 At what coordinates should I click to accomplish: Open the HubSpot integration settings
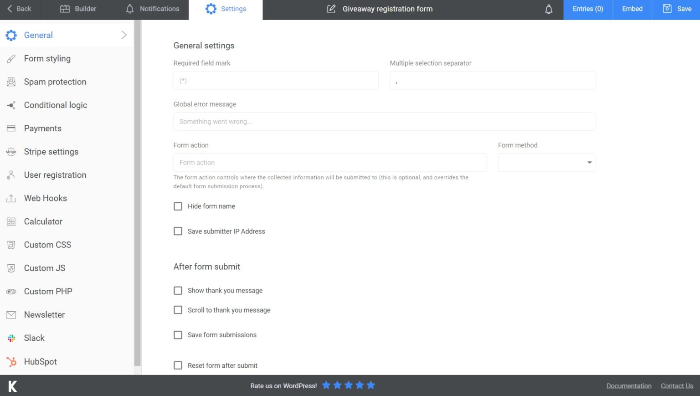[40, 361]
